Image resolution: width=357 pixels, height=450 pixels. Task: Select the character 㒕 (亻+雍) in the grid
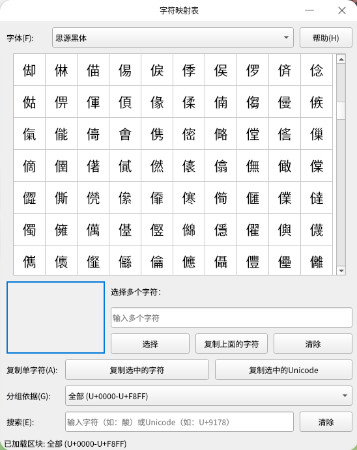61,229
